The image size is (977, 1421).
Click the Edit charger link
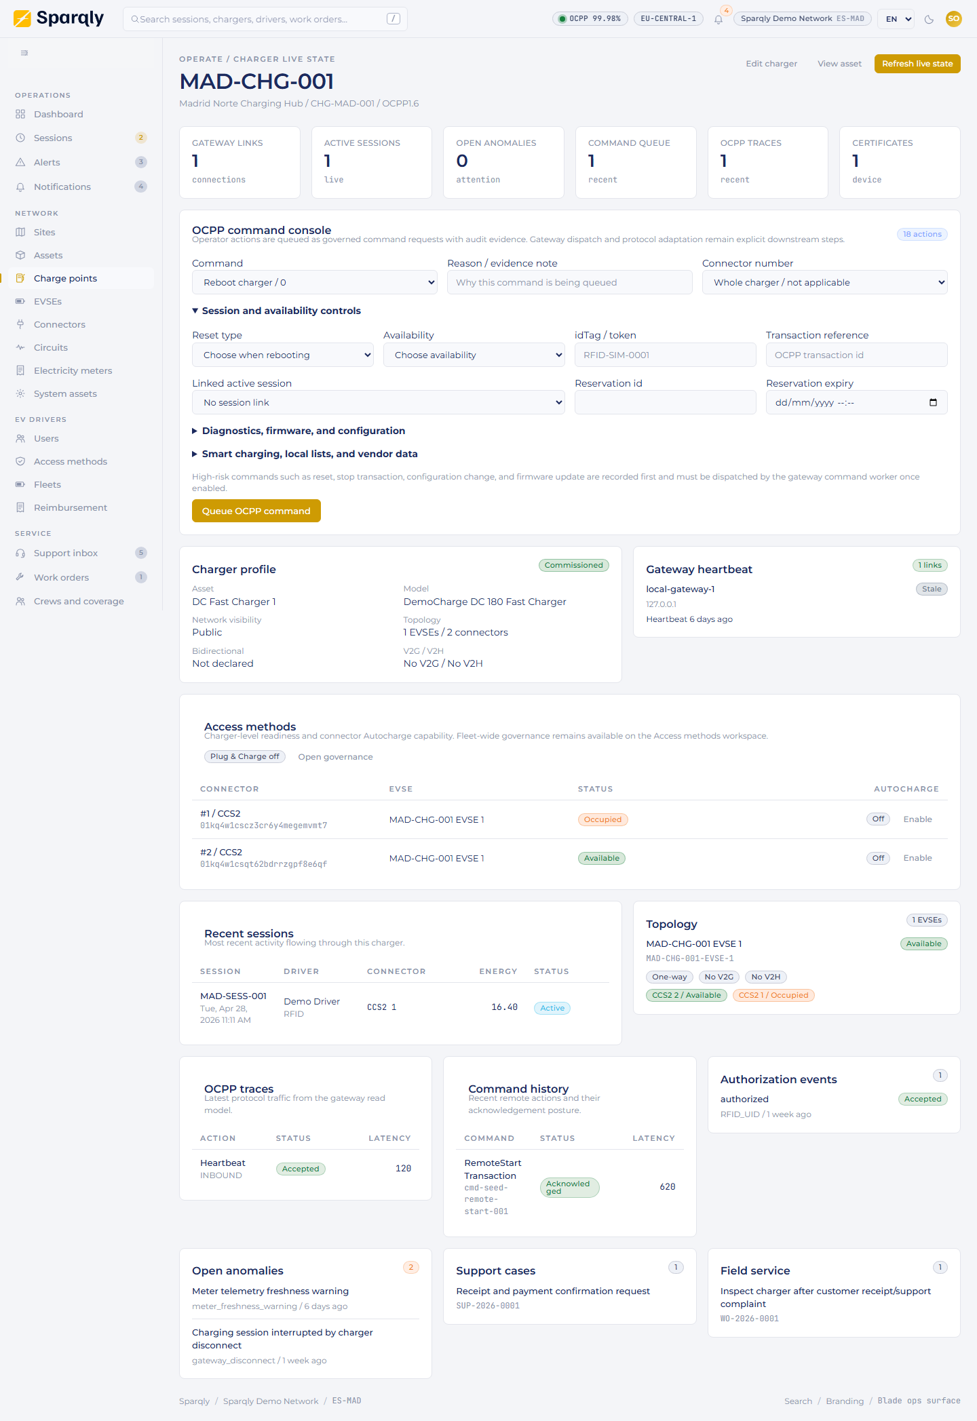pos(771,64)
